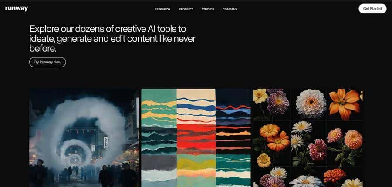Click the large white dahlia flower image

coord(311,104)
